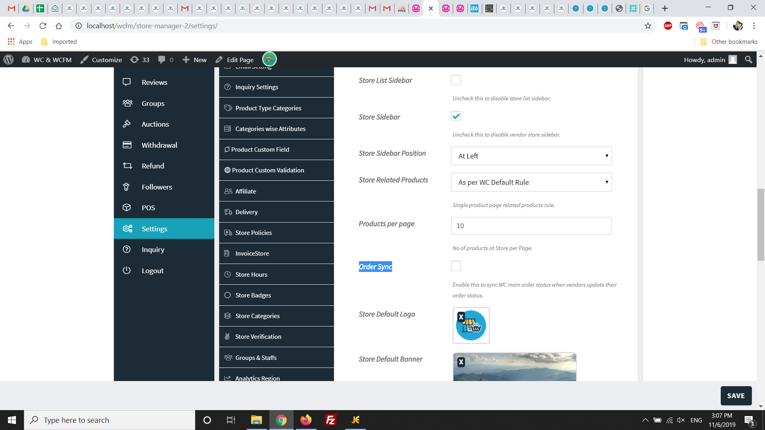The image size is (765, 430).
Task: Open FileZilla from the taskbar
Action: tap(331, 420)
